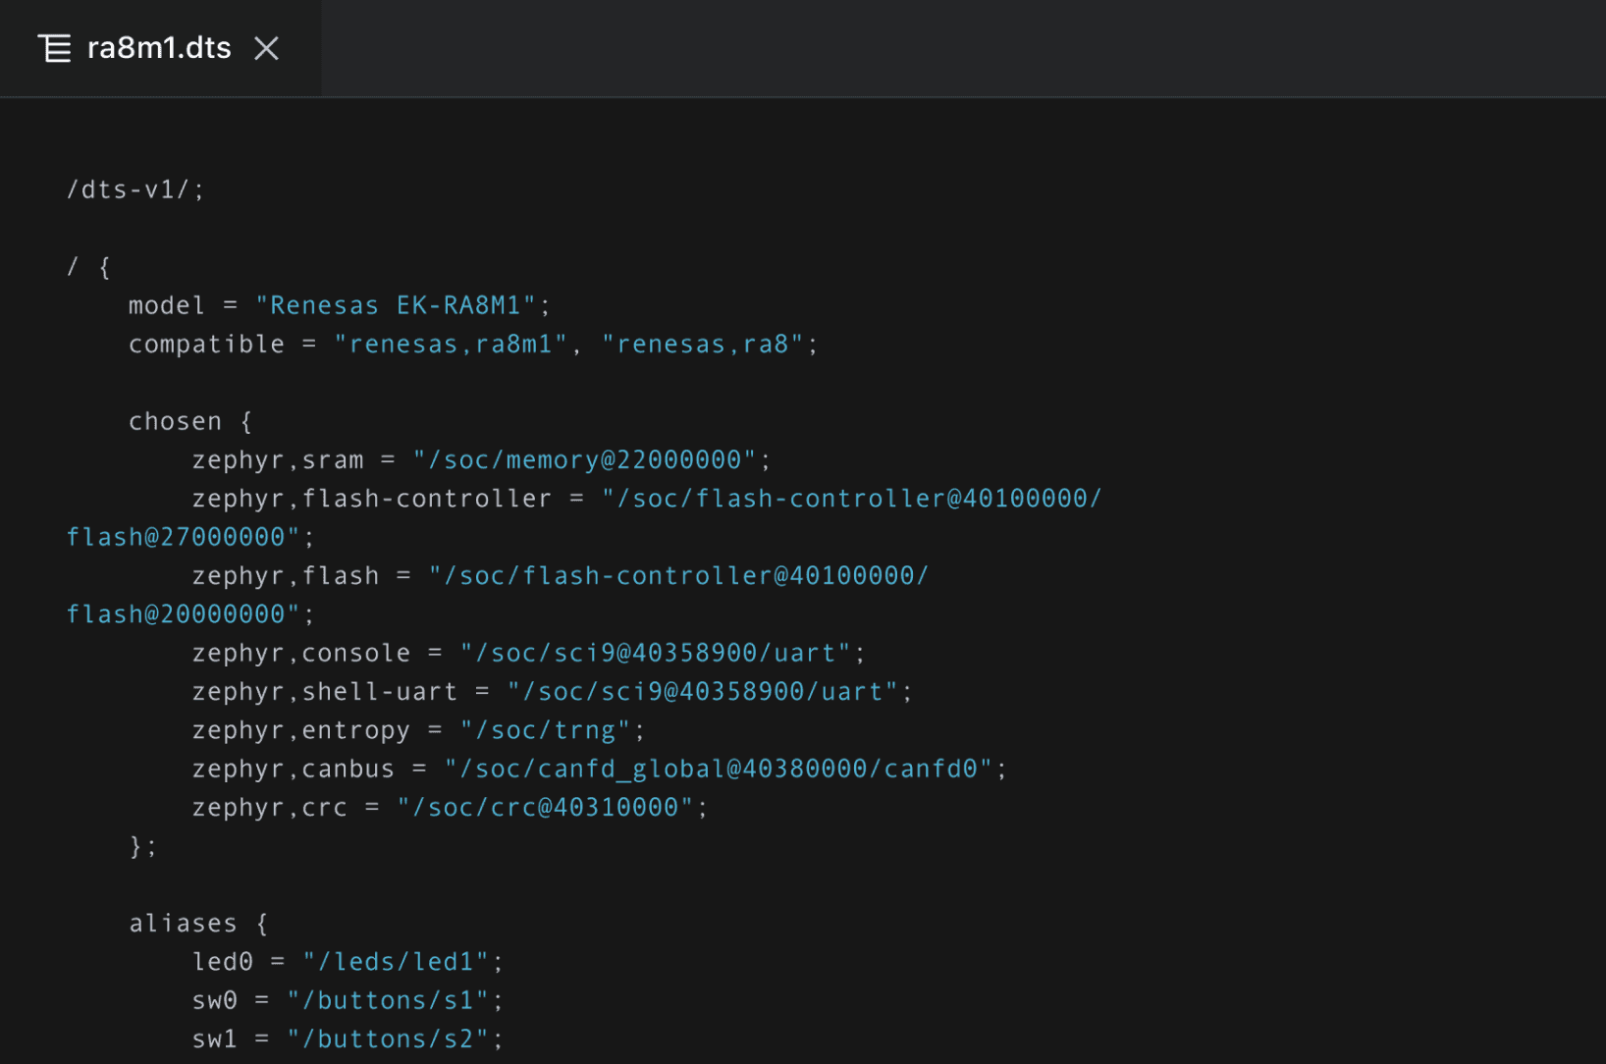Click the zephyr,flash-controller property name
1606x1064 pixels.
pos(372,499)
